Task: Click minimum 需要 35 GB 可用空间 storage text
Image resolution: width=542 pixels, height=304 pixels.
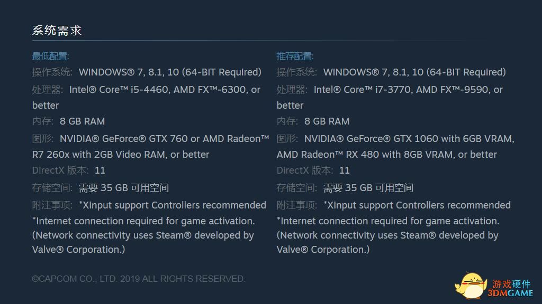Action: (124, 188)
